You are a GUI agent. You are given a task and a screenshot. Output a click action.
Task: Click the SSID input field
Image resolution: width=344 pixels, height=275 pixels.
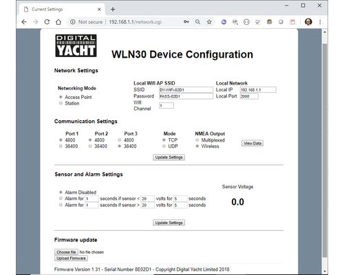pyautogui.click(x=186, y=90)
